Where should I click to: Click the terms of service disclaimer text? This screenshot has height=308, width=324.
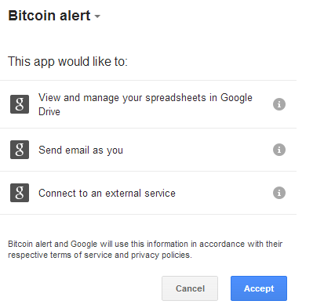click(145, 249)
